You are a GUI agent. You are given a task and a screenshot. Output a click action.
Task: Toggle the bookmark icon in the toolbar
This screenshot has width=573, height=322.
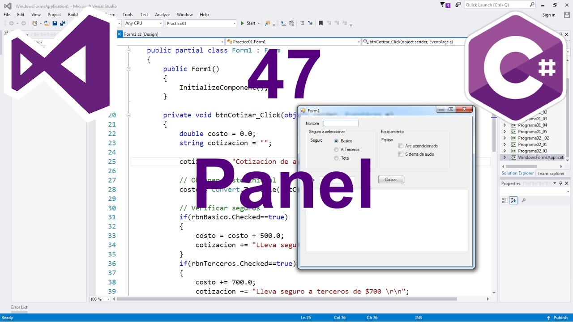pos(321,23)
